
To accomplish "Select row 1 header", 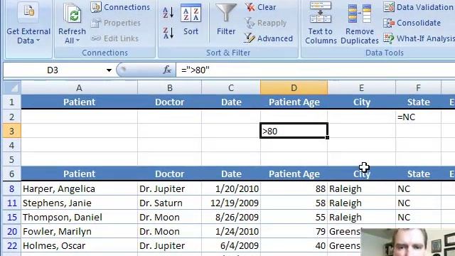I will (12, 102).
